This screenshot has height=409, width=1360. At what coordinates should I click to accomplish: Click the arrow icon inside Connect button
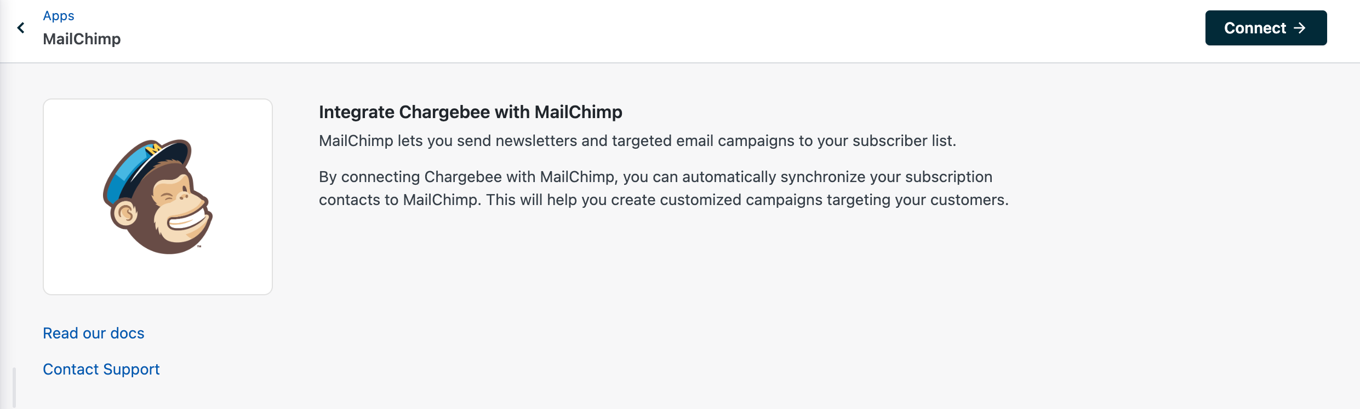click(1300, 28)
